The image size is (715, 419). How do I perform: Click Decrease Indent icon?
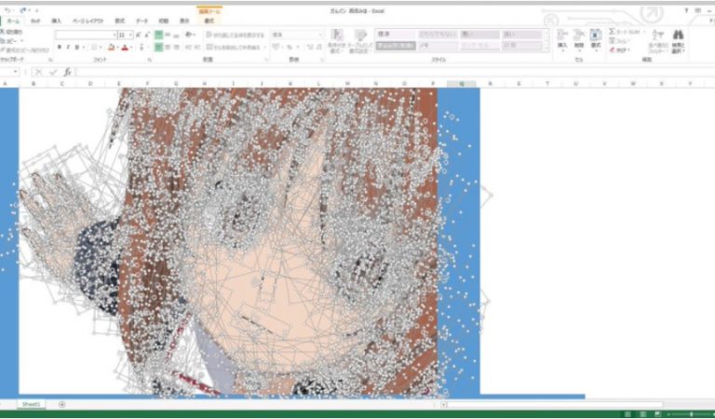click(x=188, y=47)
